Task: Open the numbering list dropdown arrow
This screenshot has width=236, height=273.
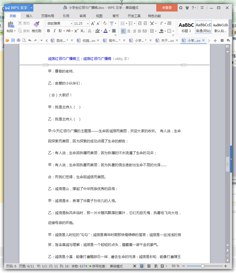Action: [x=134, y=24]
